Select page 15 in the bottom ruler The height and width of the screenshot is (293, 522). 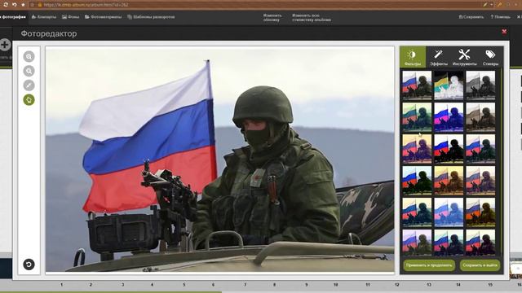point(490,285)
